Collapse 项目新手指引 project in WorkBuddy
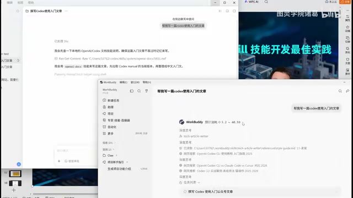Image resolution: width=353 pixels, height=198 pixels. pyautogui.click(x=115, y=162)
